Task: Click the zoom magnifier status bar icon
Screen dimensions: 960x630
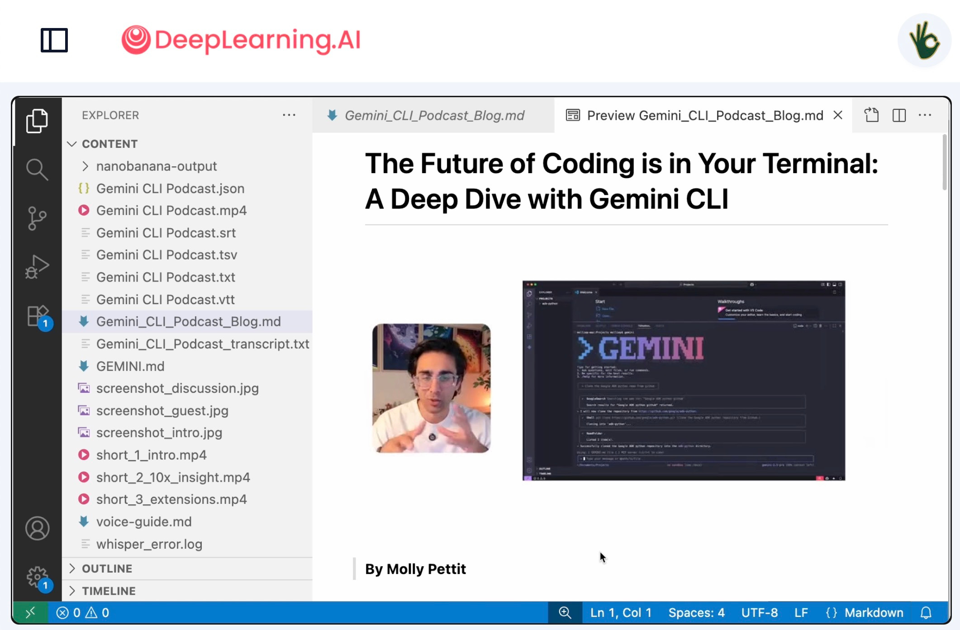Action: coord(565,612)
